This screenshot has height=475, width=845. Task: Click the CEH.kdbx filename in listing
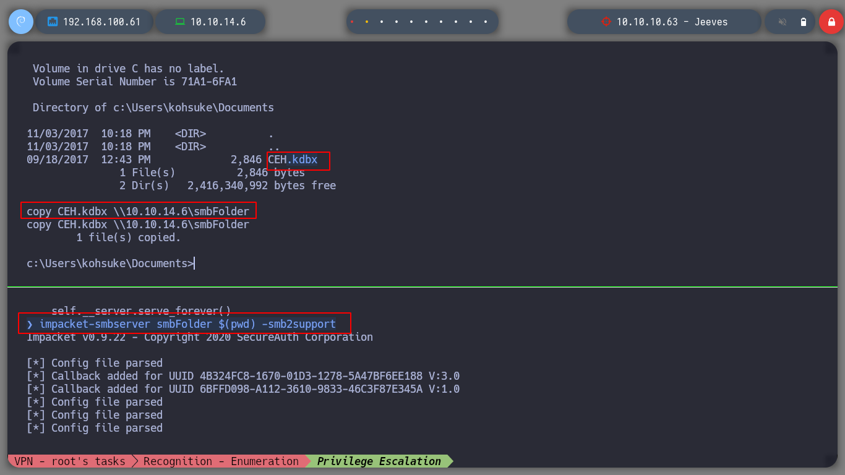pyautogui.click(x=293, y=160)
